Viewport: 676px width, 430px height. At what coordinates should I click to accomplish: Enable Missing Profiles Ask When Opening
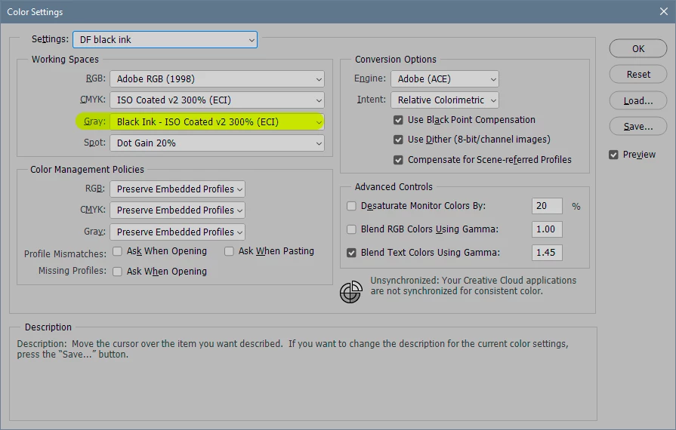(117, 272)
